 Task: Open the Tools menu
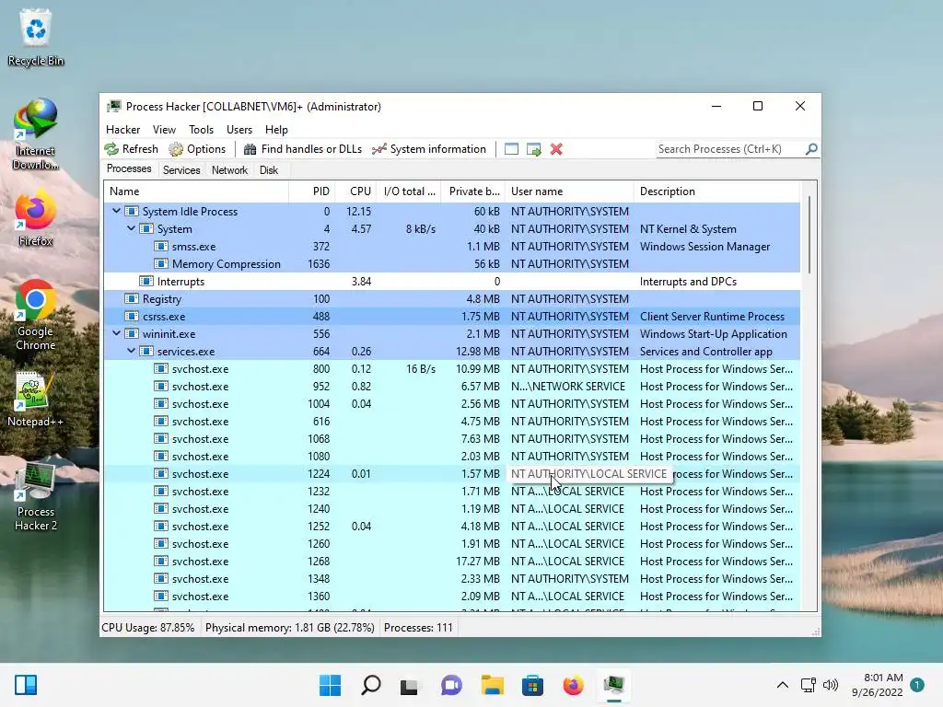[201, 129]
